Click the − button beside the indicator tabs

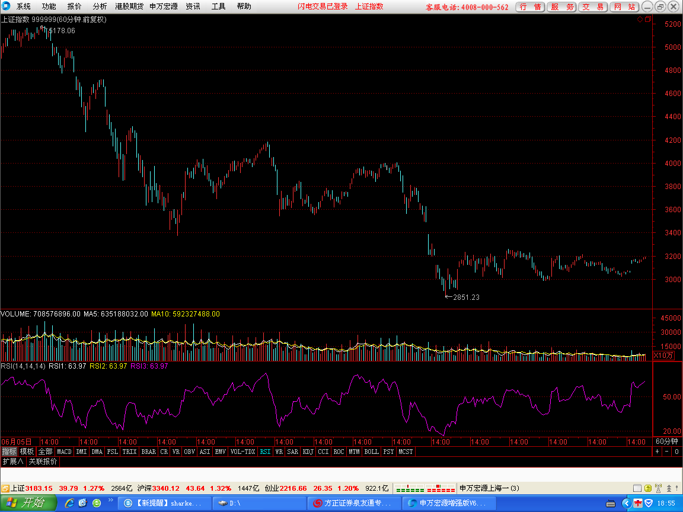[667, 452]
